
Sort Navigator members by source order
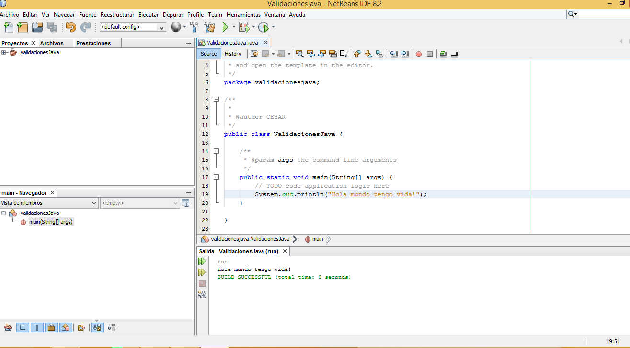point(112,327)
